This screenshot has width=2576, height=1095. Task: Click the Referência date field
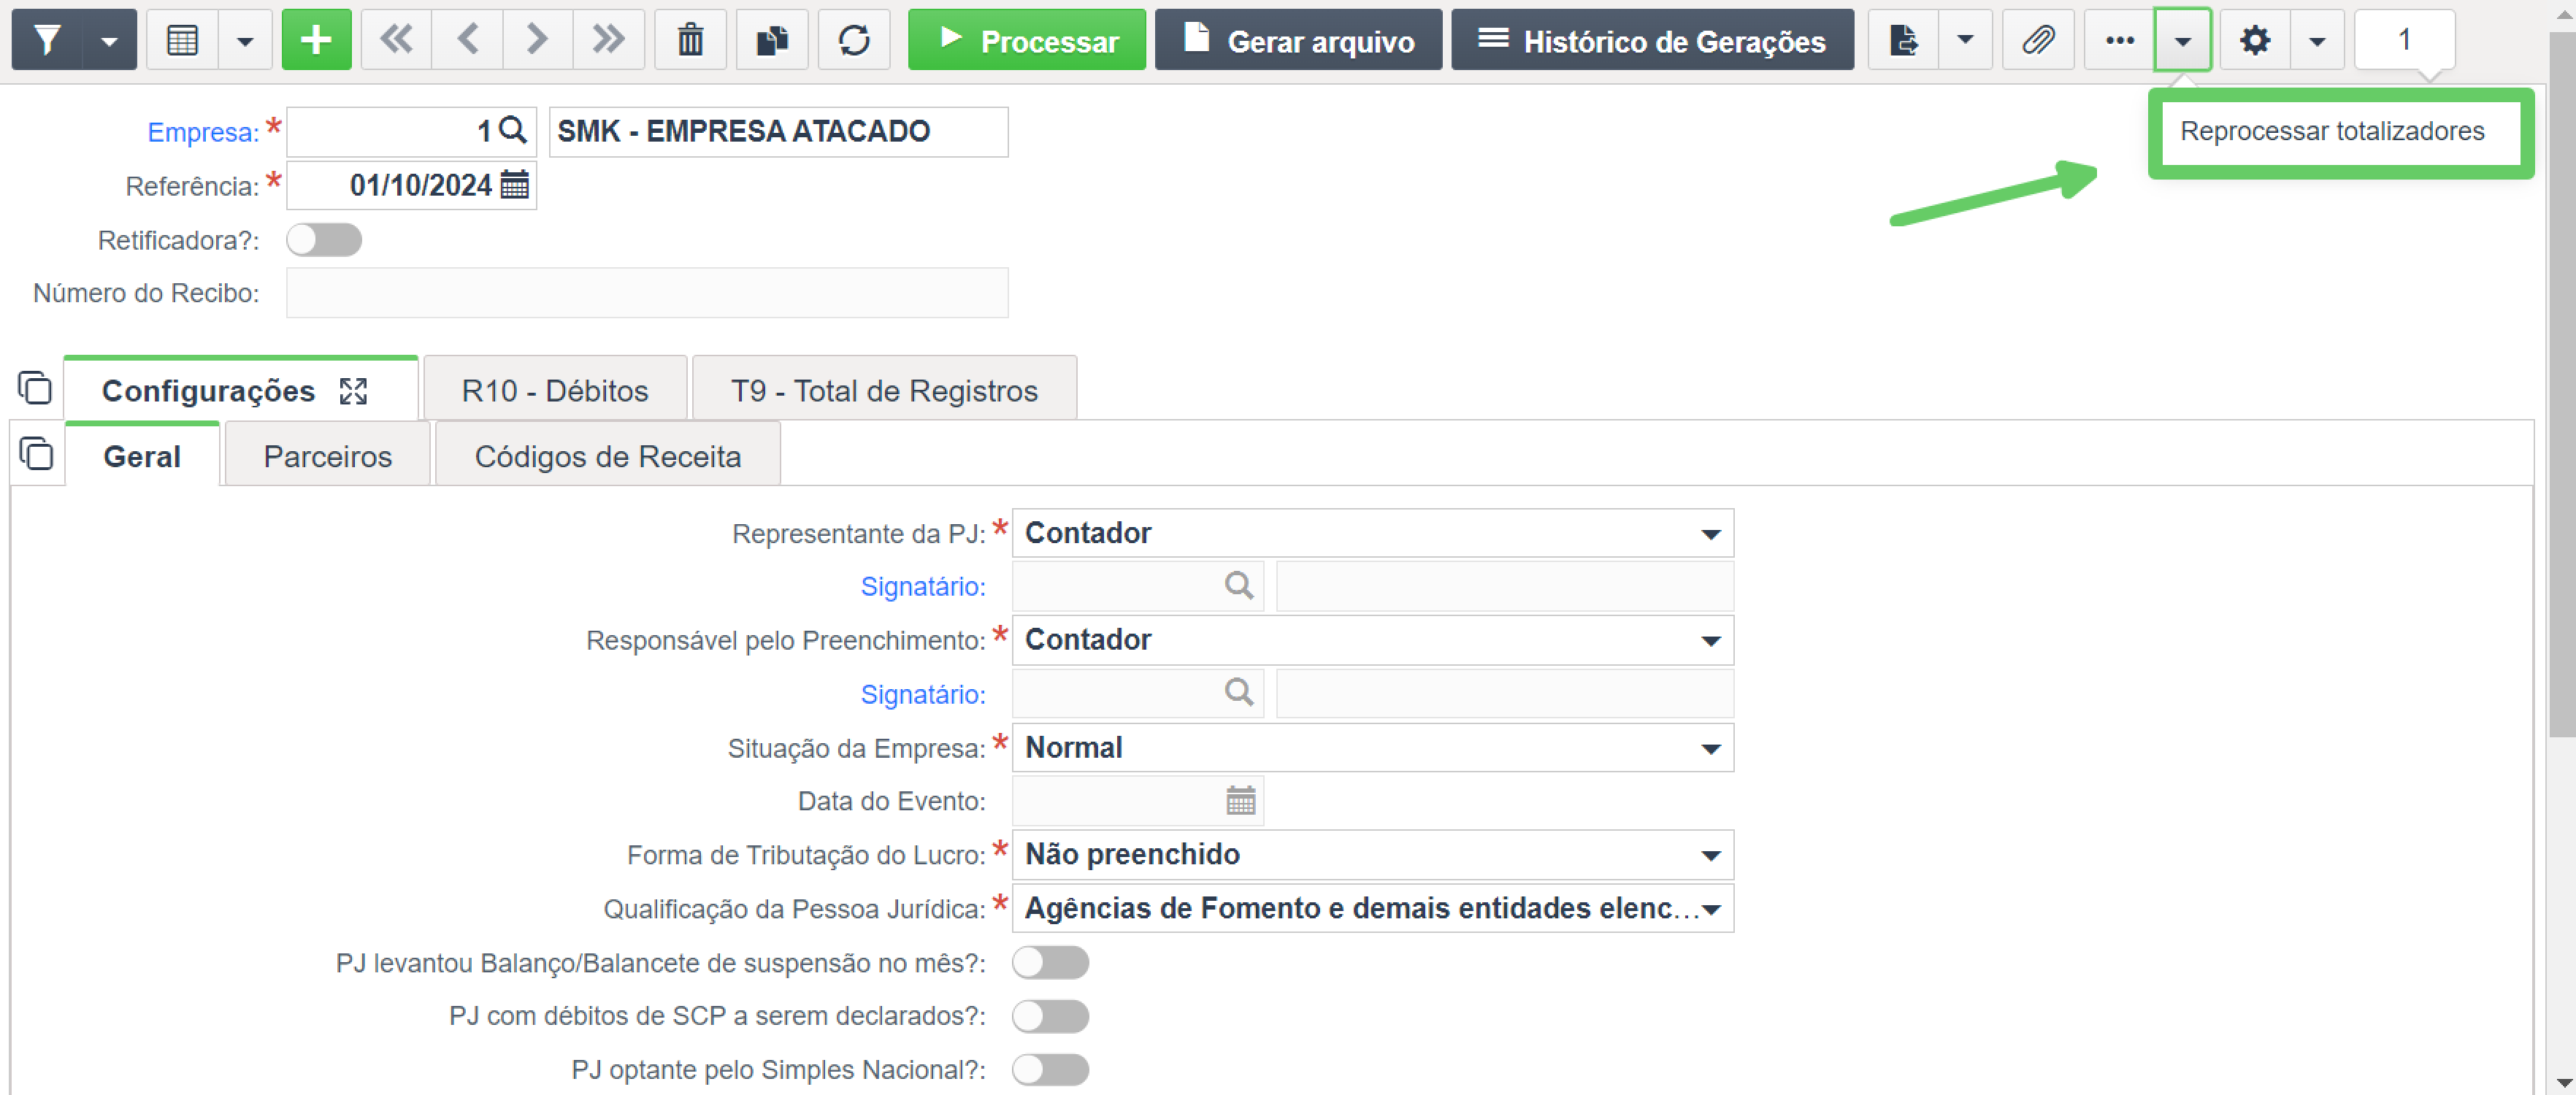pyautogui.click(x=411, y=185)
